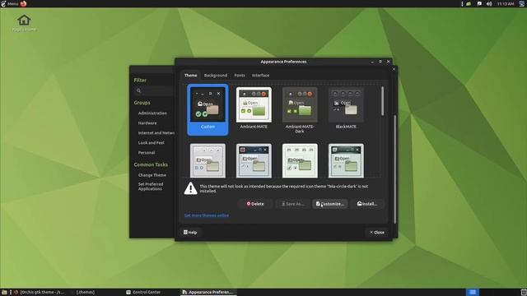Select Look and Feel group
This screenshot has height=296, width=527.
[151, 142]
